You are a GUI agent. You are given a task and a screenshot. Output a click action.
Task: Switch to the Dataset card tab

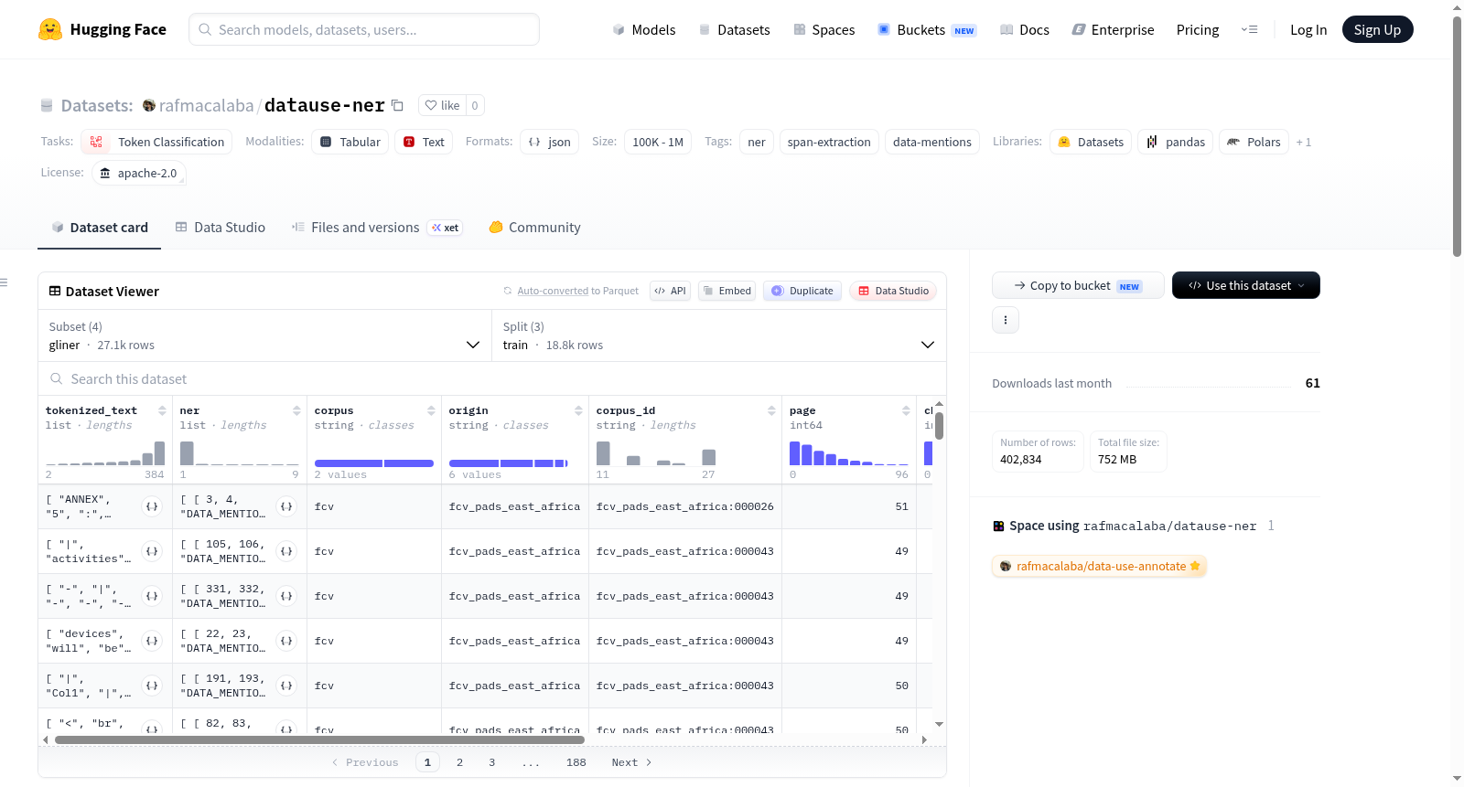tap(100, 228)
